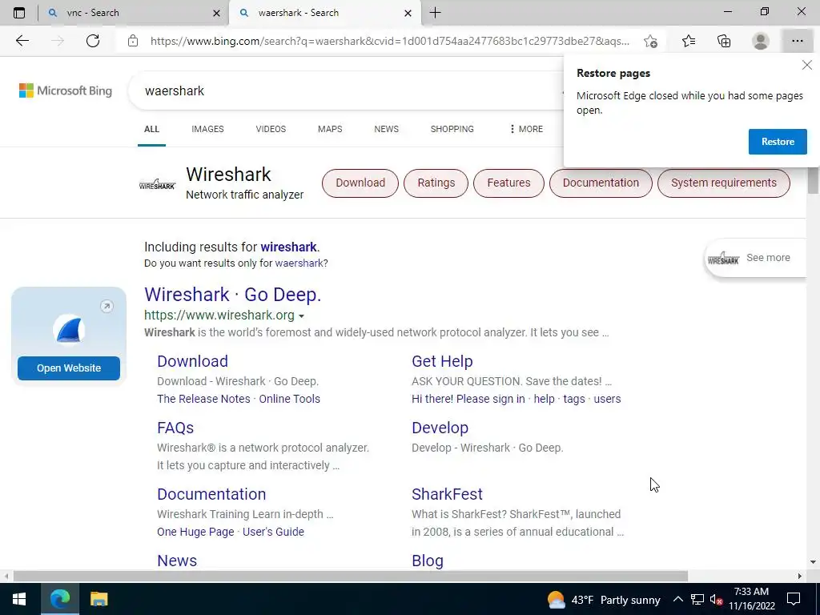Screen dimensions: 820x615
Task: Expand the wireshark.org URL dropdown arrow
Action: point(301,316)
